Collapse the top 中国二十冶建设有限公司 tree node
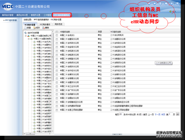Image resolution: width=185 pixels, height=140 pixels. pos(26,36)
